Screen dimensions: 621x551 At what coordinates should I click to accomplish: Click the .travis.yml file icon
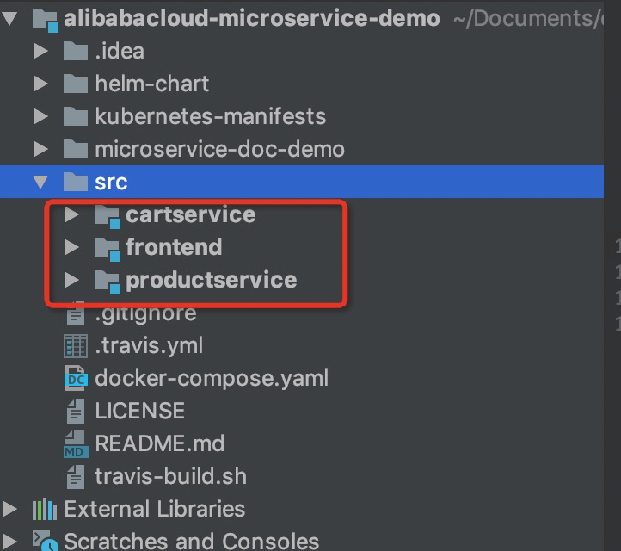(x=77, y=346)
